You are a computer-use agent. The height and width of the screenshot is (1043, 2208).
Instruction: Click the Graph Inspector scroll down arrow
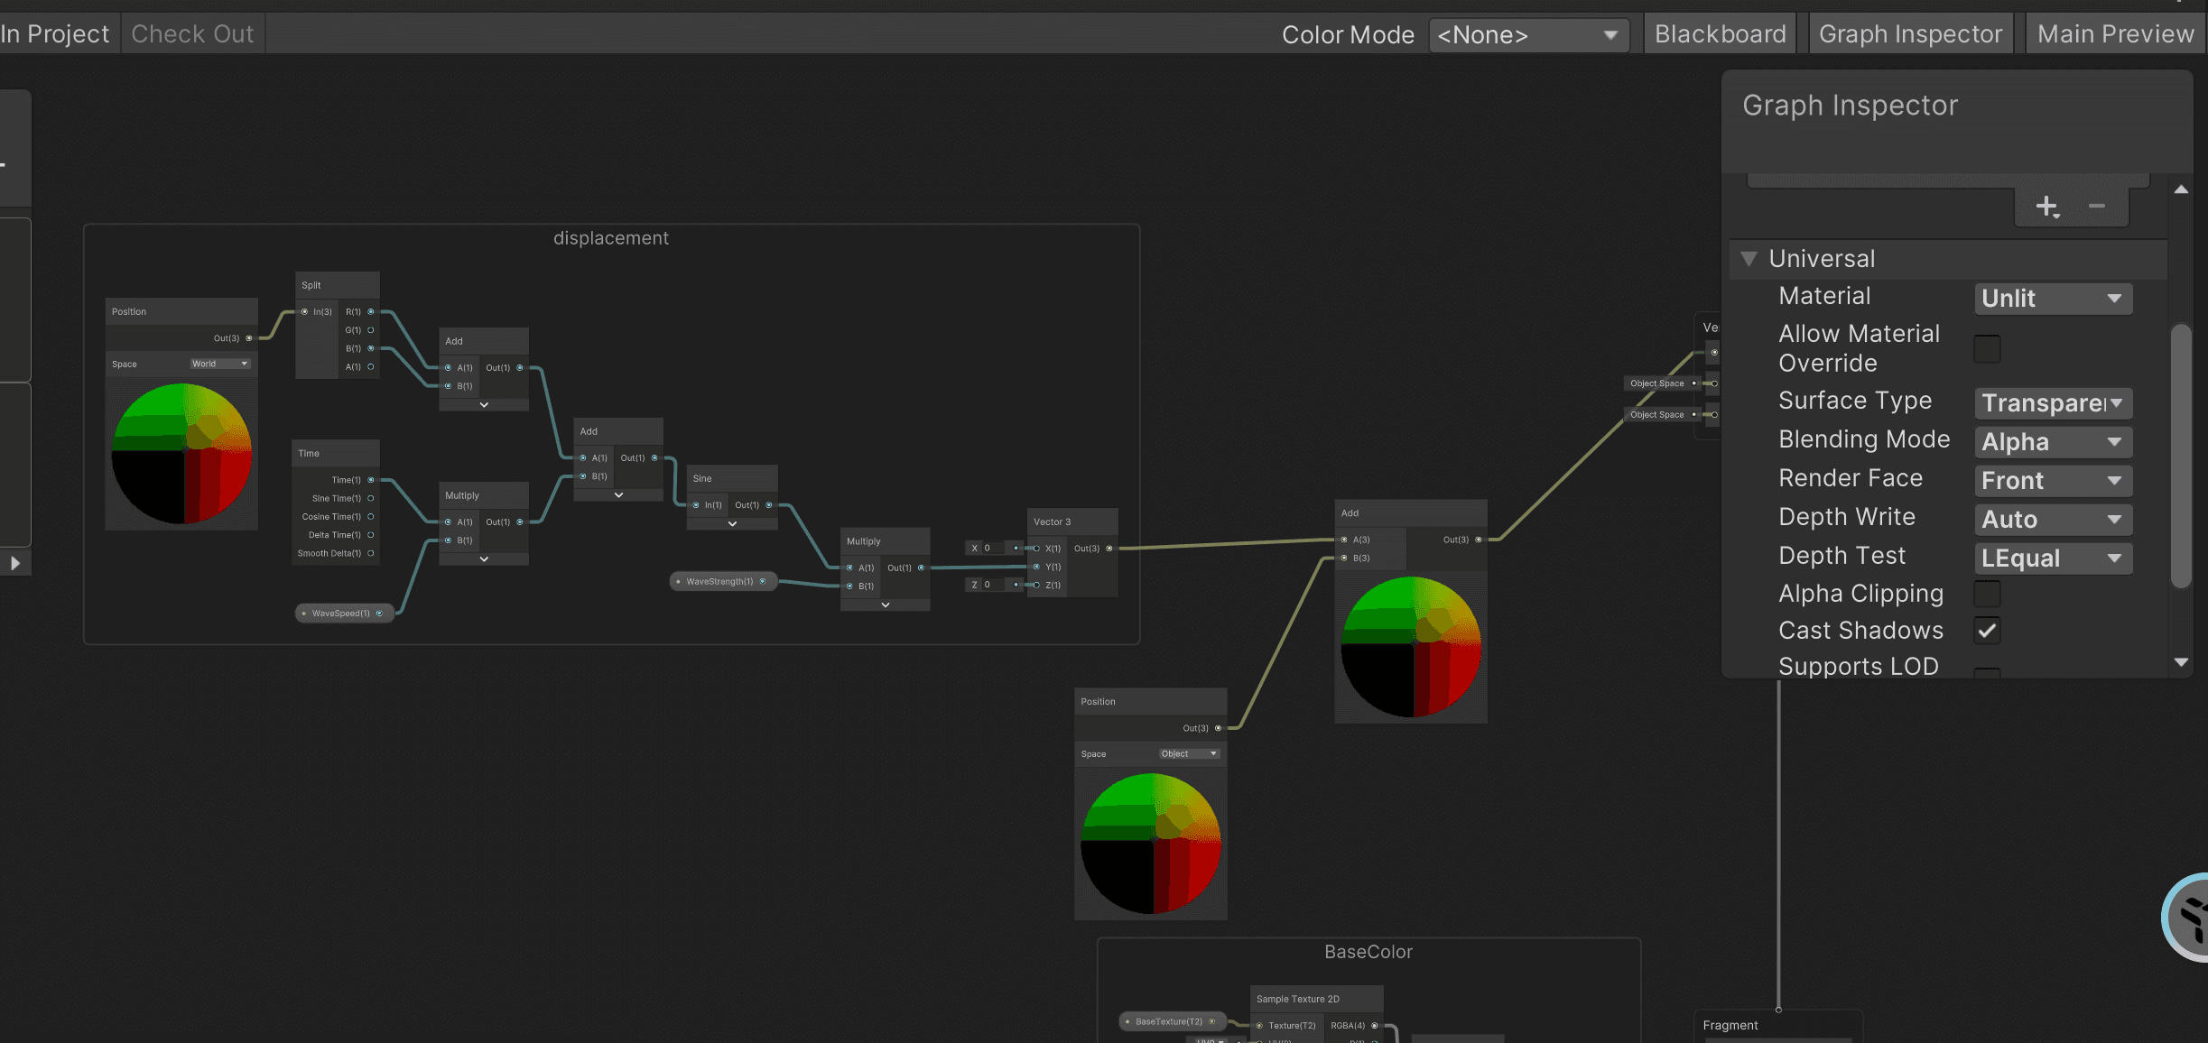coord(2181,662)
